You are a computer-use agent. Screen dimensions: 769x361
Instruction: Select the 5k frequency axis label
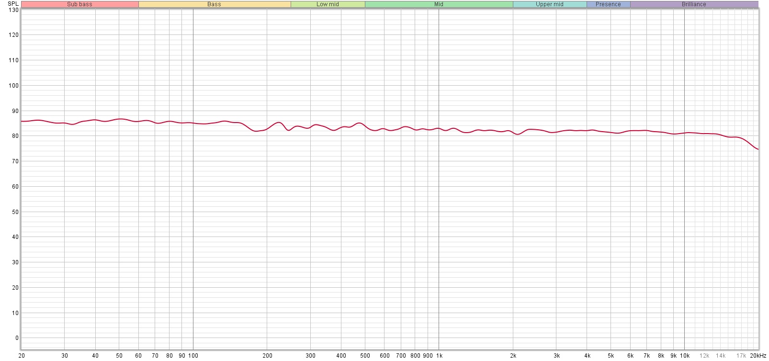tap(611, 356)
